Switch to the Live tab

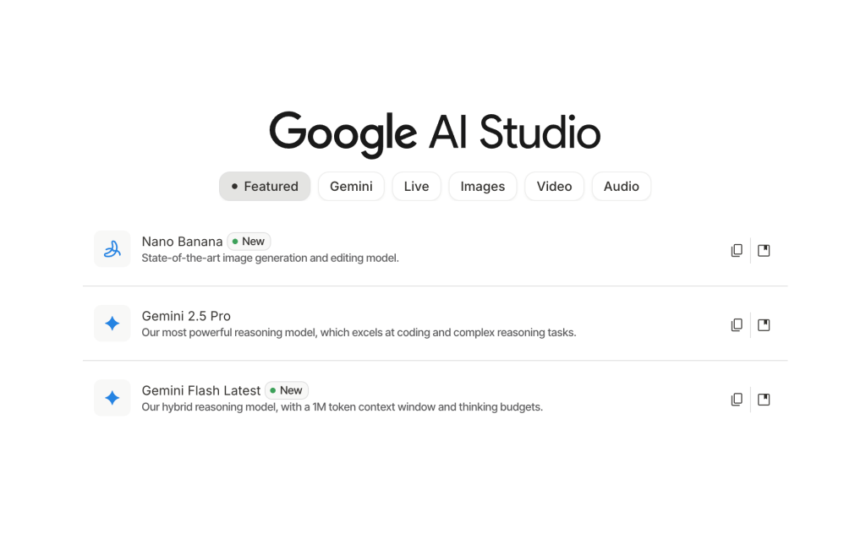[416, 187]
